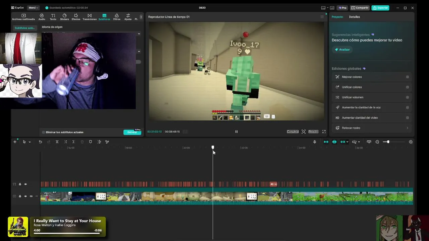429x241 pixels.
Task: Open the layout icon in the title bar
Action: (323, 8)
